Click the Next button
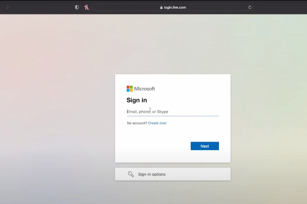The width and height of the screenshot is (307, 204). 205,146
